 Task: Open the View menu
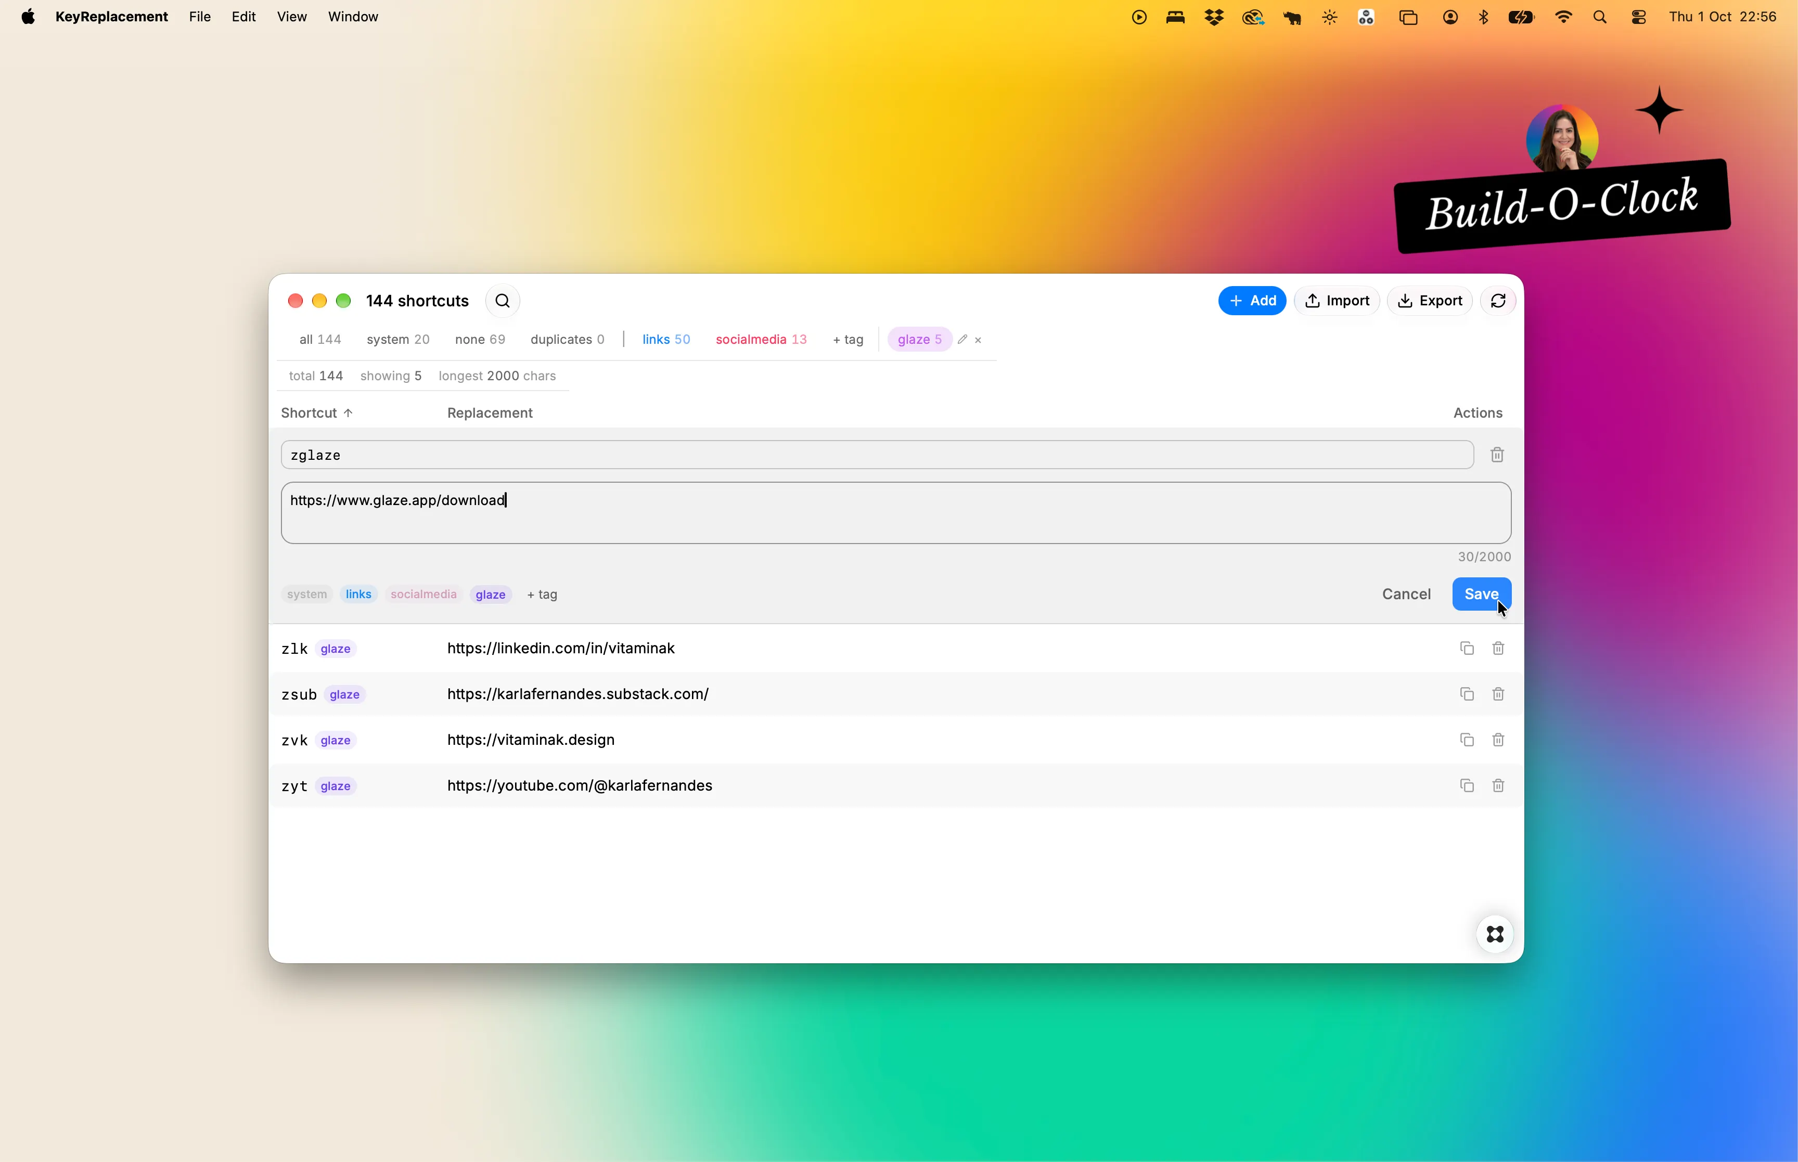coord(291,17)
